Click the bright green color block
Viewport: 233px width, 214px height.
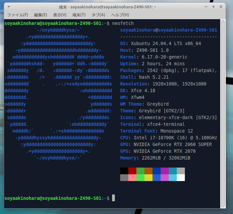tap(140, 178)
